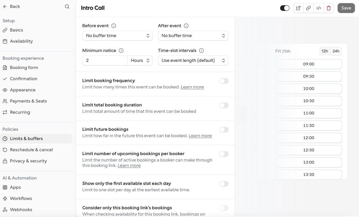This screenshot has width=359, height=217.
Task: Open Learn more under Limit booking frequency
Action: pos(192,87)
